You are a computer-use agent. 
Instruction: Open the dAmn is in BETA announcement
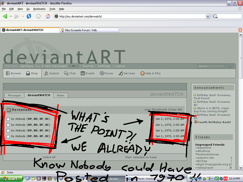tap(212, 110)
